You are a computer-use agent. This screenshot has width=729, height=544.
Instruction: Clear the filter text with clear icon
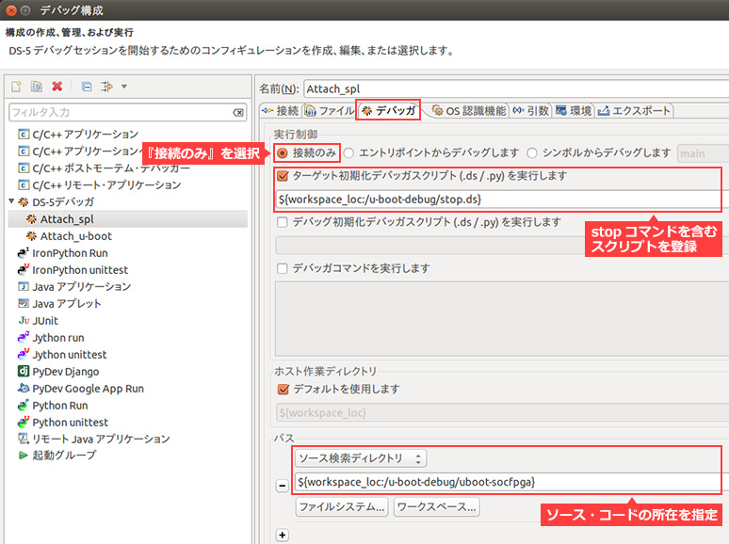click(239, 113)
